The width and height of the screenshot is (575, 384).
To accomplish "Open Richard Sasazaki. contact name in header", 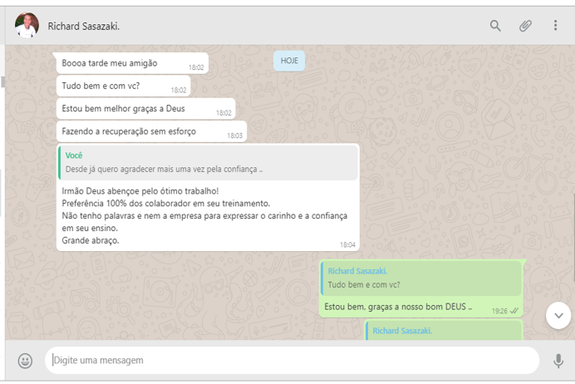I will pyautogui.click(x=84, y=27).
